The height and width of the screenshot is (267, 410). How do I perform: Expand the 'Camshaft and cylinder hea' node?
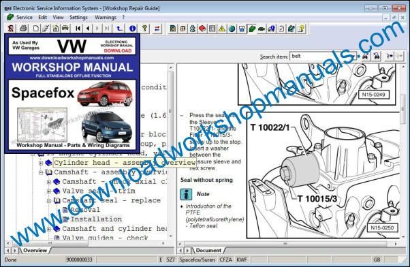click(x=49, y=229)
